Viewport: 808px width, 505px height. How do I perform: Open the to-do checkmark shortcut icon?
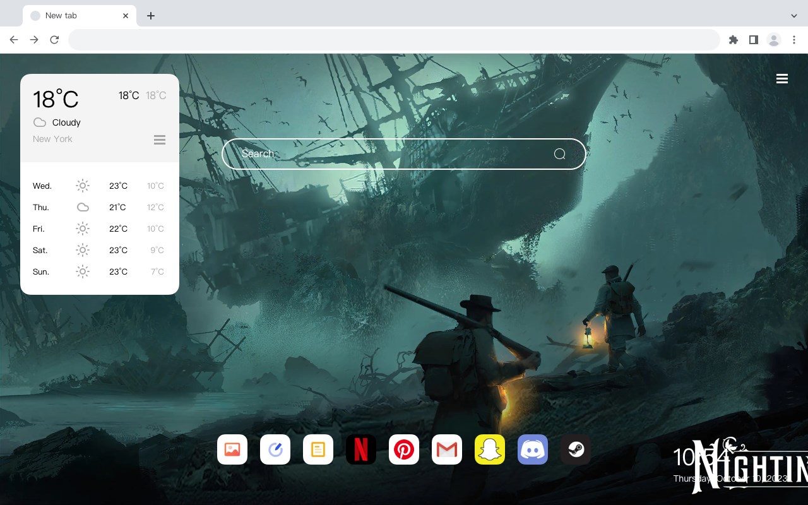[x=275, y=449]
